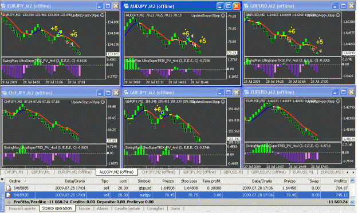The image size is (358, 213).
Task: Click the GBPJPY,M2 window title chart icon
Action: click(x=126, y=93)
